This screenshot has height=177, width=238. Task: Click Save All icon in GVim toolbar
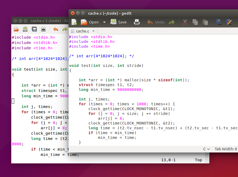(x=34, y=29)
